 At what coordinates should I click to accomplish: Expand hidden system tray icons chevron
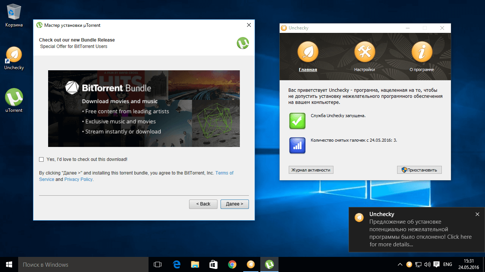(x=400, y=264)
